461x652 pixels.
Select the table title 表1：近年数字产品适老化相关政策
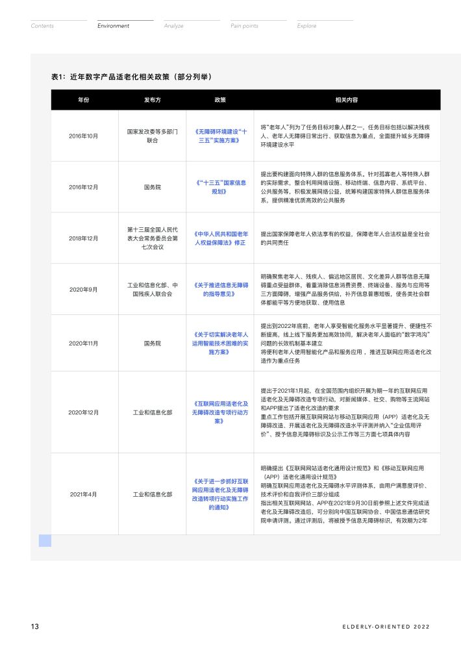(x=131, y=77)
